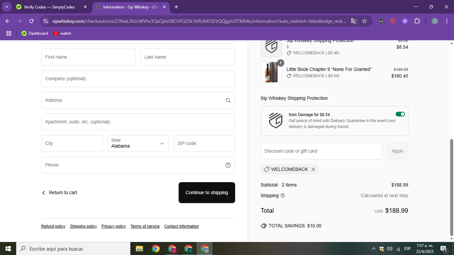Remove the WELCOMEBACK discount code
The image size is (454, 255).
pyautogui.click(x=313, y=169)
